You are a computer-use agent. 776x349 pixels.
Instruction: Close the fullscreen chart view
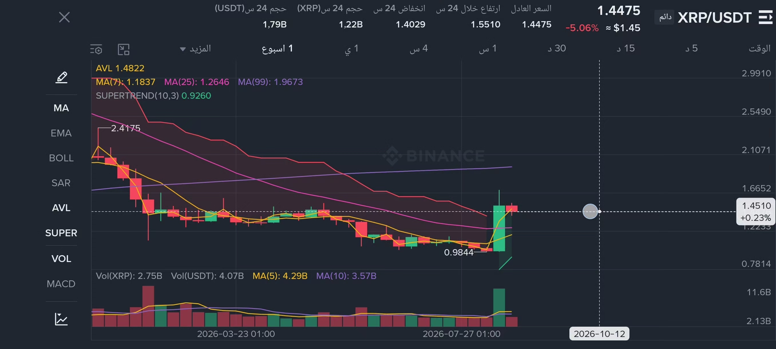[64, 17]
